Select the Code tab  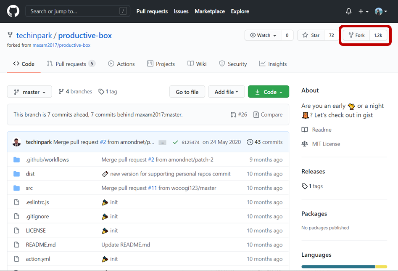pos(24,64)
